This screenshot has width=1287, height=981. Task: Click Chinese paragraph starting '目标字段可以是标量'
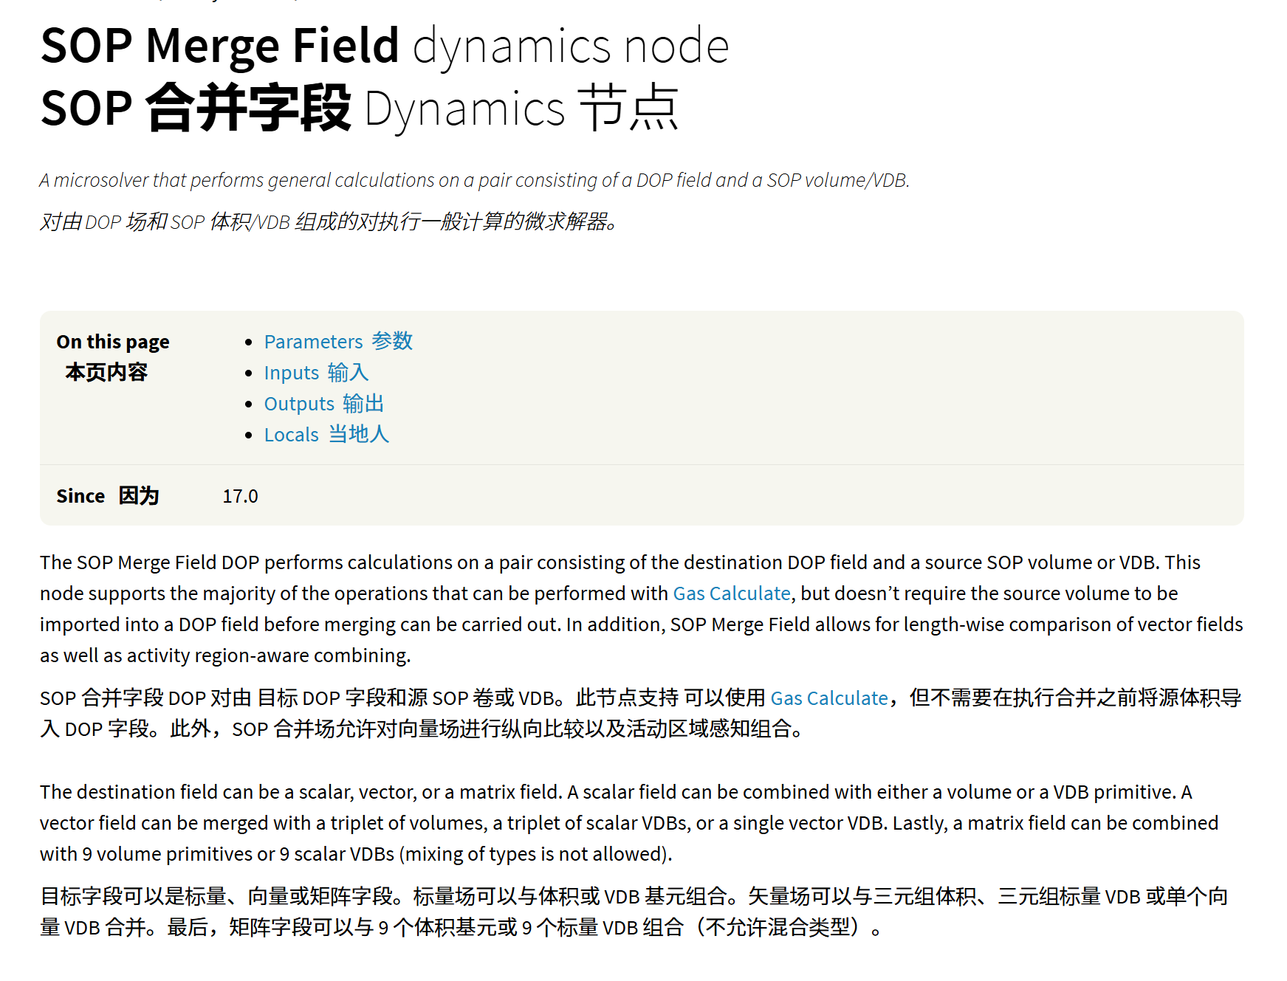pyautogui.click(x=634, y=912)
